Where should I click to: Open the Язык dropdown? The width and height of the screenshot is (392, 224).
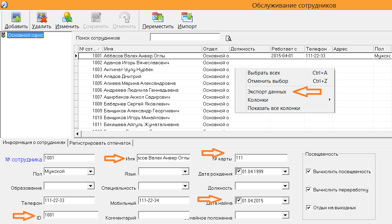(x=185, y=171)
